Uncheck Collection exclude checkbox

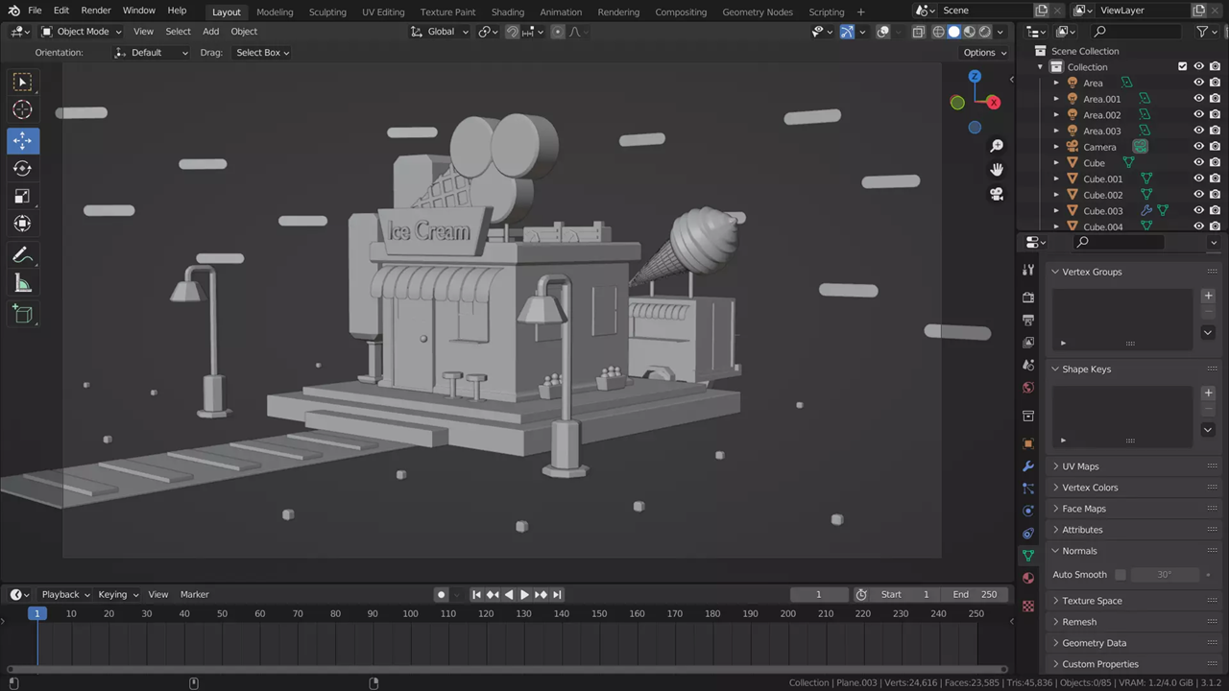tap(1182, 67)
